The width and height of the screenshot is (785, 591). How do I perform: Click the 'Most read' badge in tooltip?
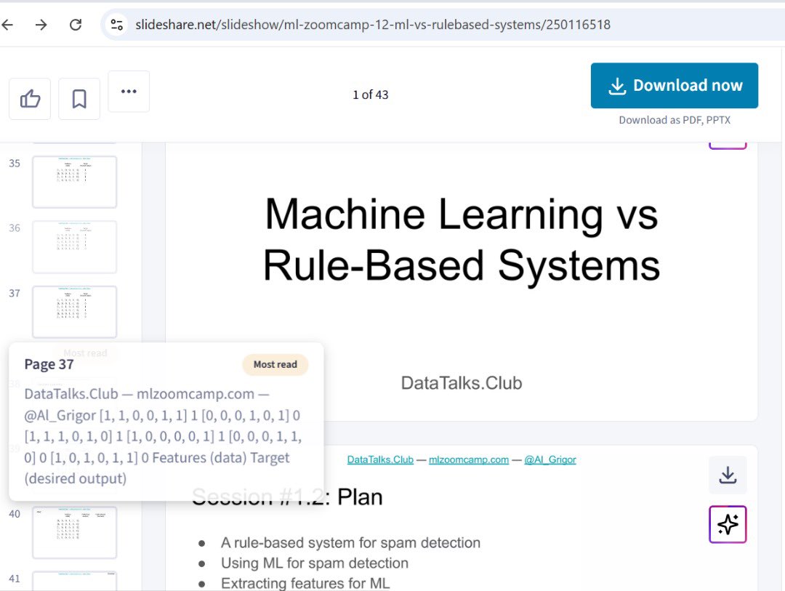(275, 365)
